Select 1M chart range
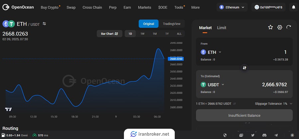Image resolution: width=299 pixels, height=139 pixels. click(x=154, y=34)
